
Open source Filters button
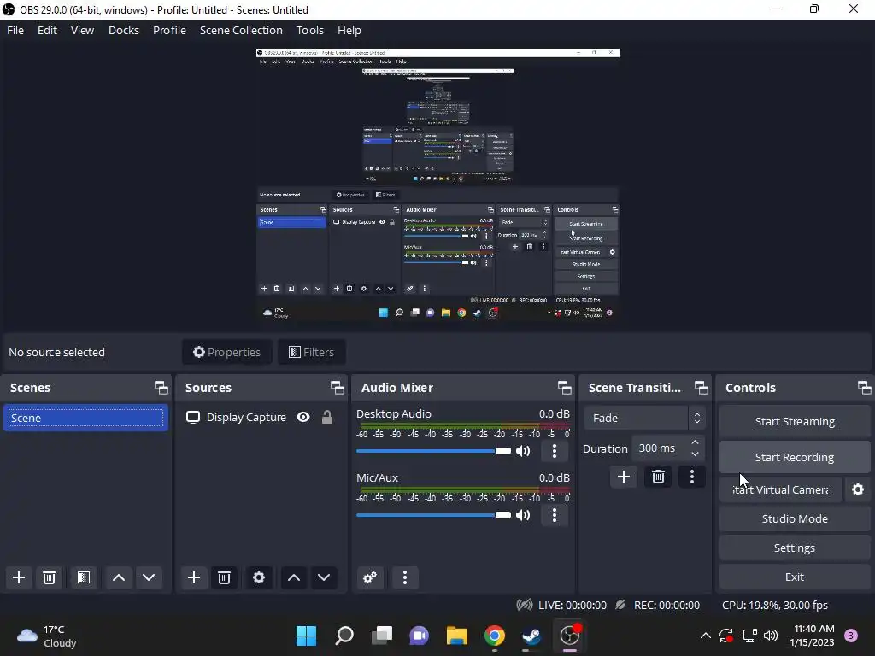point(311,352)
